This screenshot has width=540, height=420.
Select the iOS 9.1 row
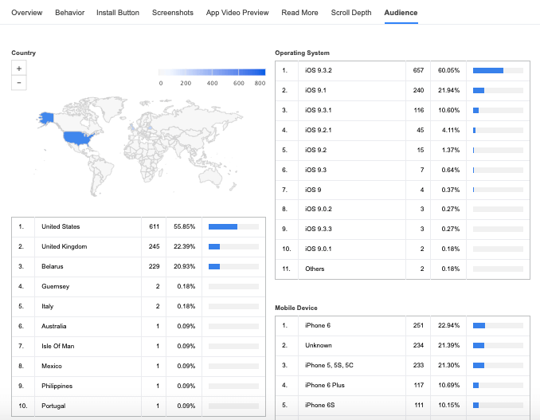(402, 90)
